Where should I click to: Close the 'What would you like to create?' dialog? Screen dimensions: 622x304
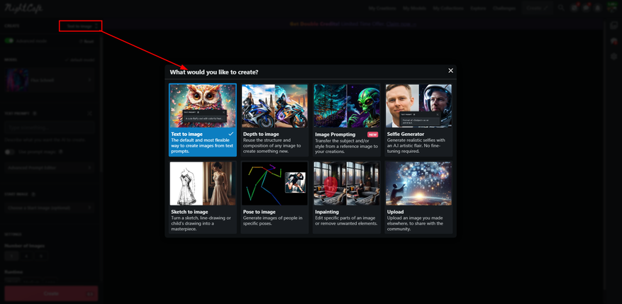tap(450, 71)
